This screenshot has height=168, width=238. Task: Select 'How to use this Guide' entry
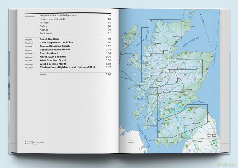pos(52,19)
